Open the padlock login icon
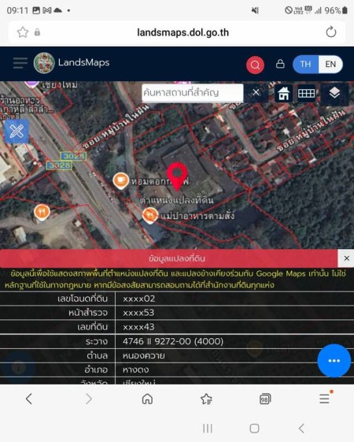Image resolution: width=354 pixels, height=442 pixels. coord(280,64)
